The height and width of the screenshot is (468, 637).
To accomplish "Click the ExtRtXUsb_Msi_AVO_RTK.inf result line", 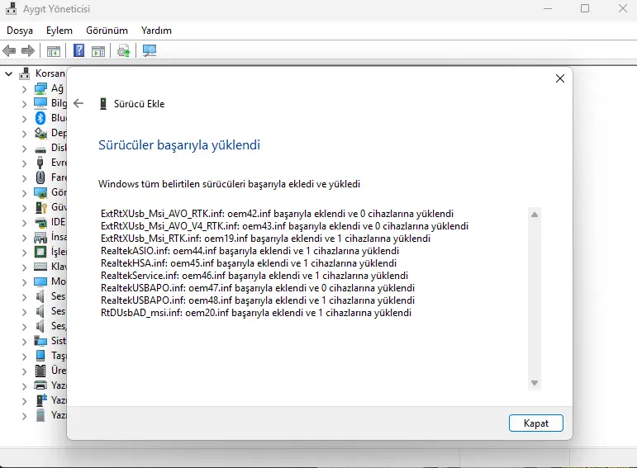I will click(x=277, y=214).
